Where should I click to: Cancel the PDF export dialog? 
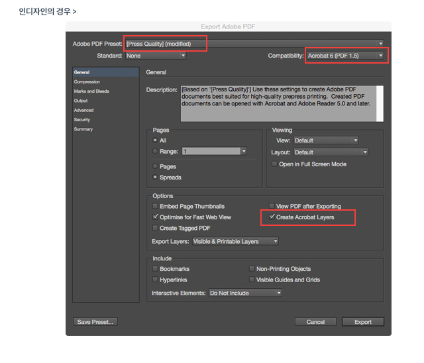click(315, 322)
